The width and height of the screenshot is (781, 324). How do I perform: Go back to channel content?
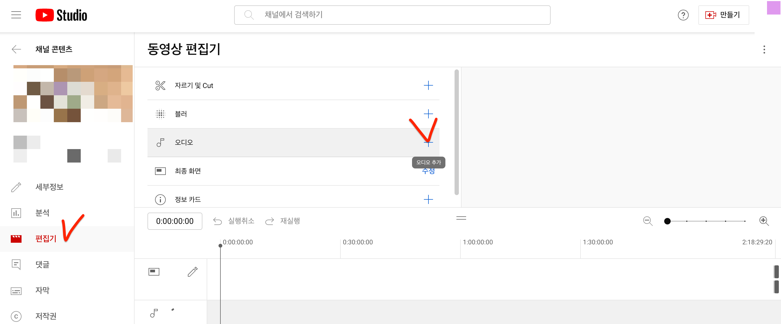pos(16,49)
